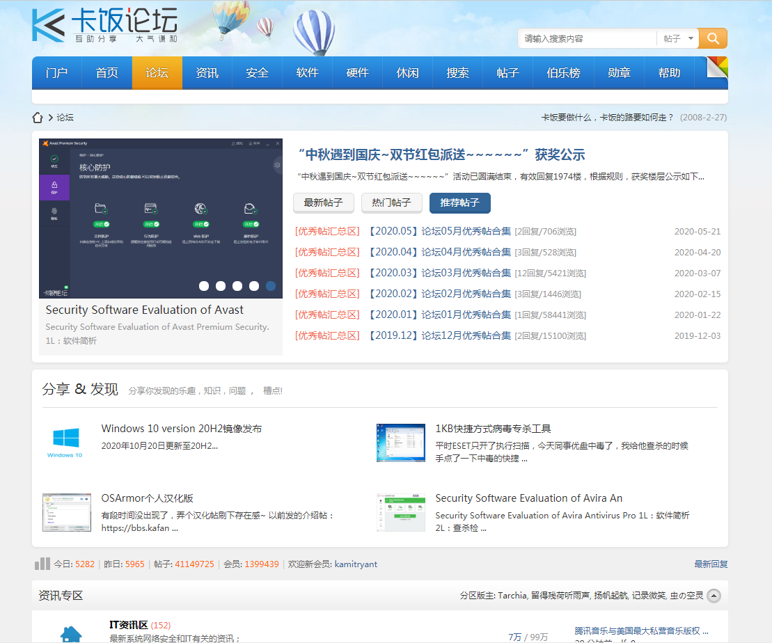Open the 安全 navigation menu
Image resolution: width=772 pixels, height=643 pixels.
257,73
